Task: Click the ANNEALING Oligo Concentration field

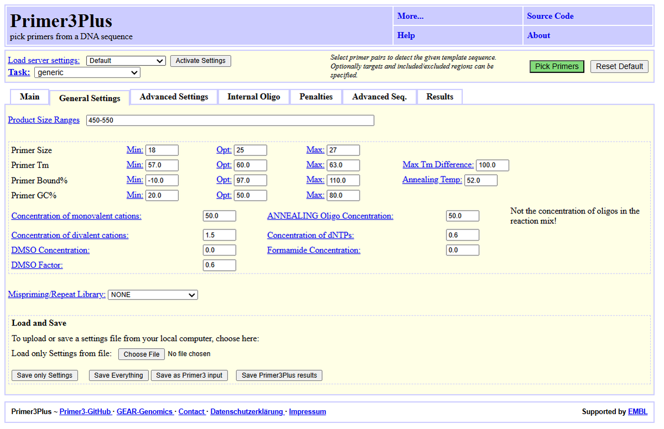Action: tap(463, 216)
